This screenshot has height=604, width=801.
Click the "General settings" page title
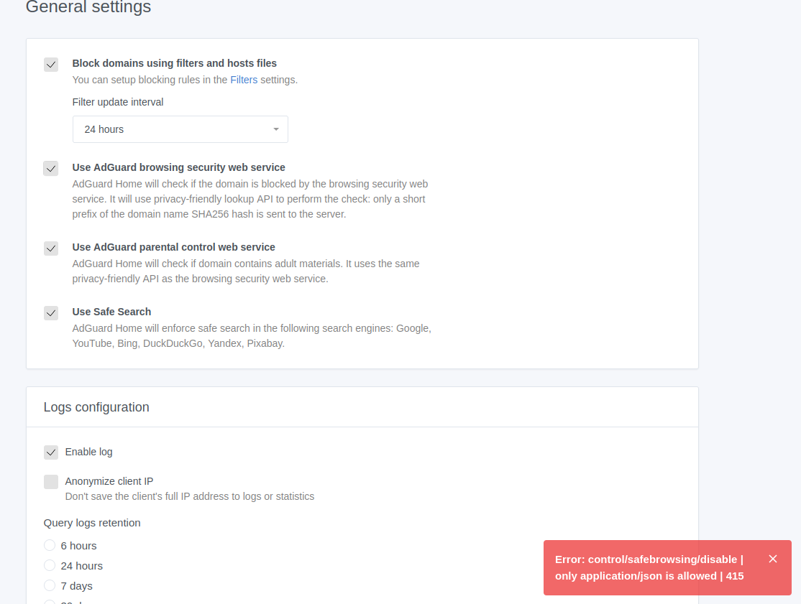[x=88, y=8]
